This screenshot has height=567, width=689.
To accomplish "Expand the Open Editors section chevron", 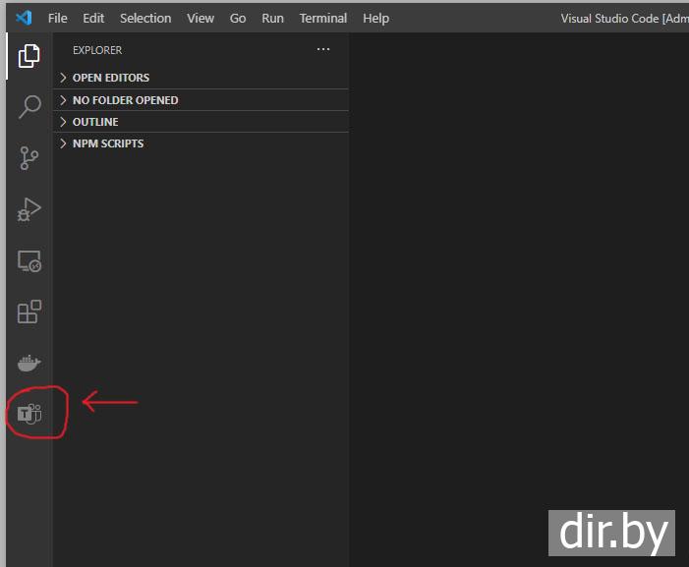I will pyautogui.click(x=63, y=78).
